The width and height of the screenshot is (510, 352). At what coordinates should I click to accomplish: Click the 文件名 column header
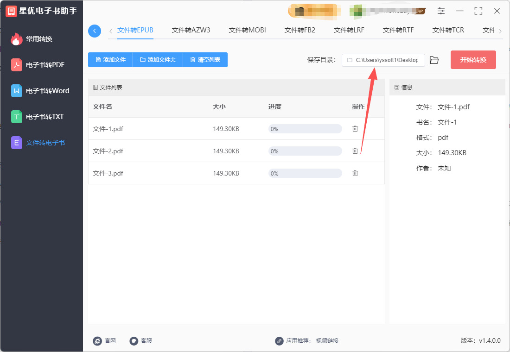[102, 107]
